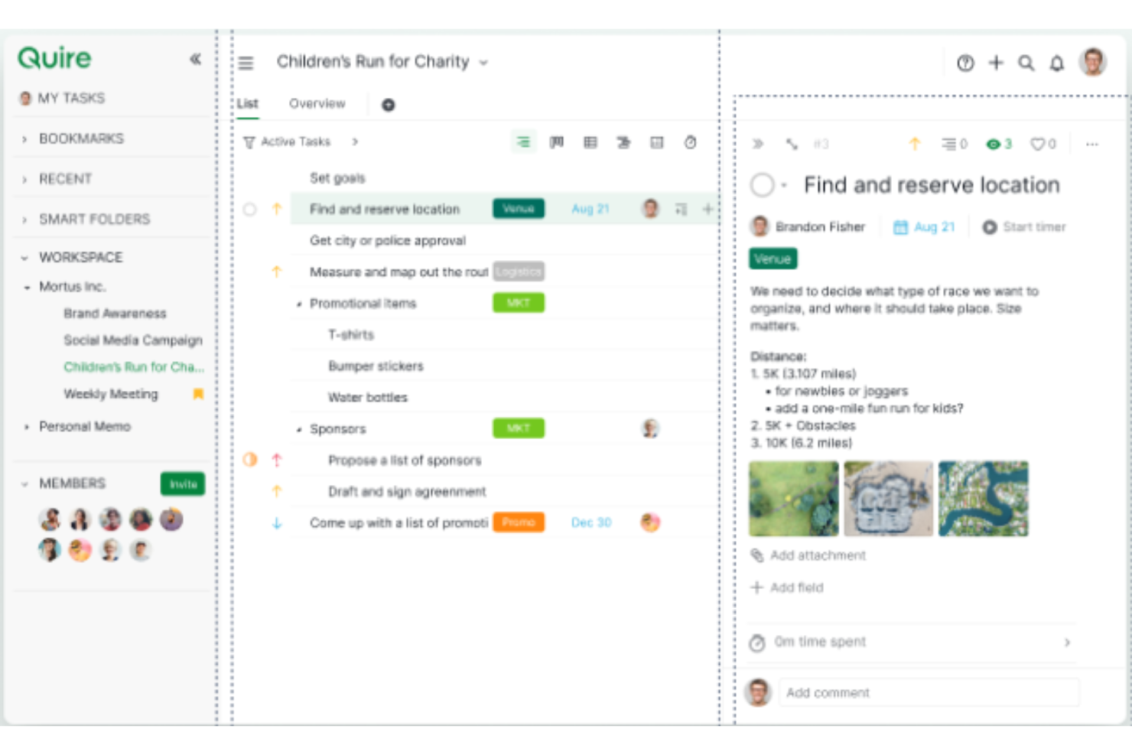The height and width of the screenshot is (755, 1132).
Task: Open the Children's Run for Charity title dropdown
Action: (483, 63)
